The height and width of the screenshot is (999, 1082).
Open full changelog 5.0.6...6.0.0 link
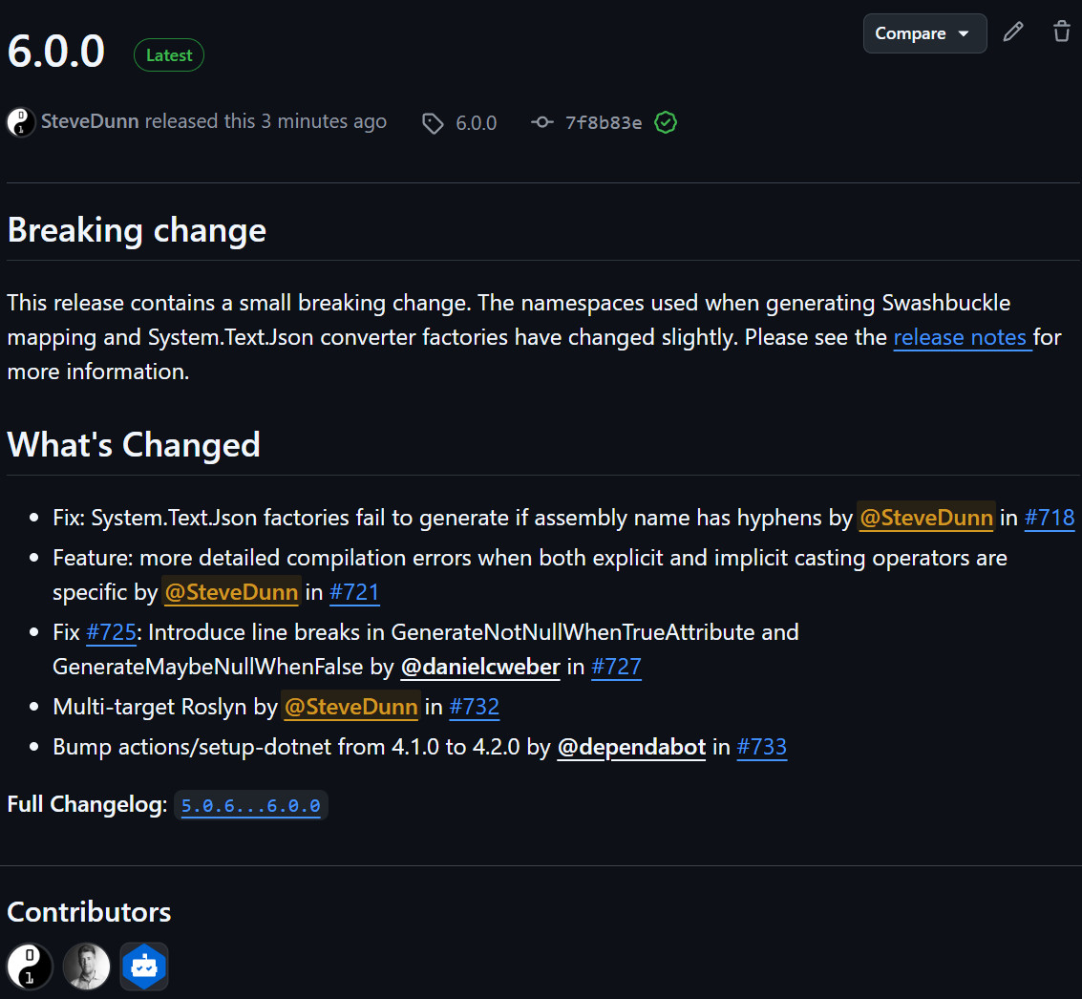[250, 805]
